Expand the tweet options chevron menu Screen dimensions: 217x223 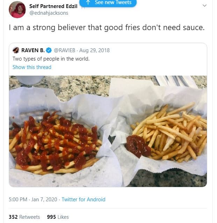[205, 6]
